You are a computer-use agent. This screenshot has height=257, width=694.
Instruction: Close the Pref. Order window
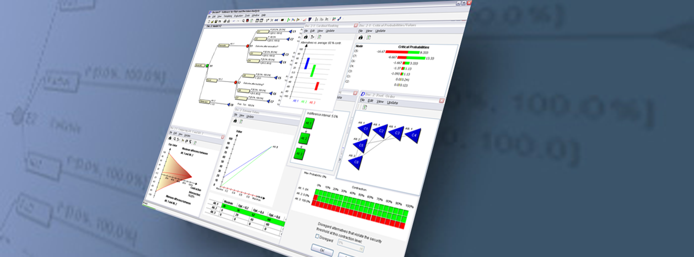(x=441, y=100)
